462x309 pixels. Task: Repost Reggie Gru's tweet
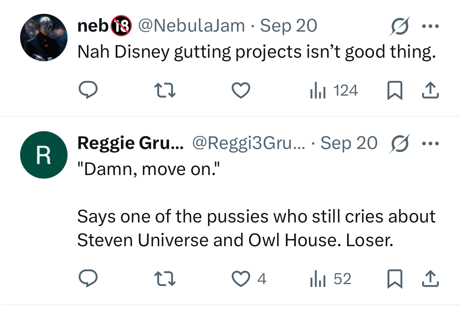coord(165,279)
